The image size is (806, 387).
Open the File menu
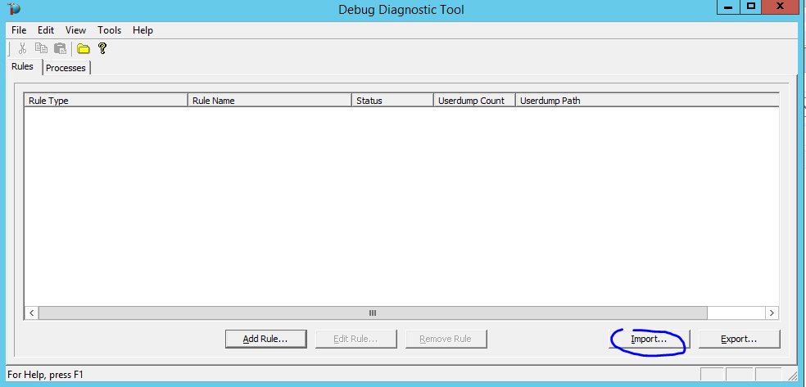coord(19,30)
